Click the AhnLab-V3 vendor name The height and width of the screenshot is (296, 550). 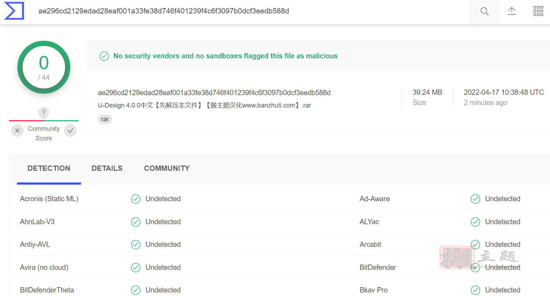tap(37, 222)
